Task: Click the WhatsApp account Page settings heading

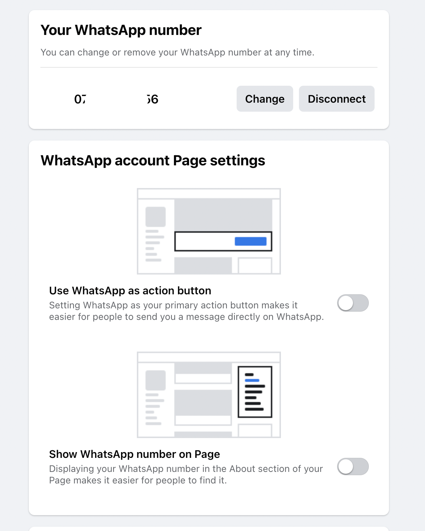Action: (x=153, y=161)
